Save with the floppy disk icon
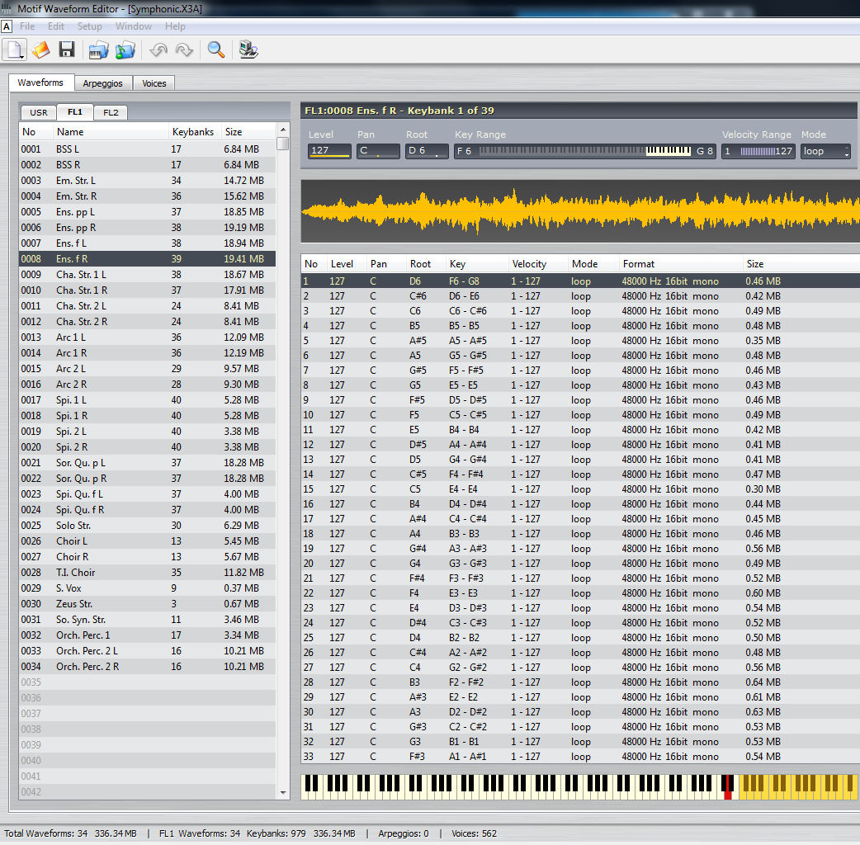 [67, 50]
